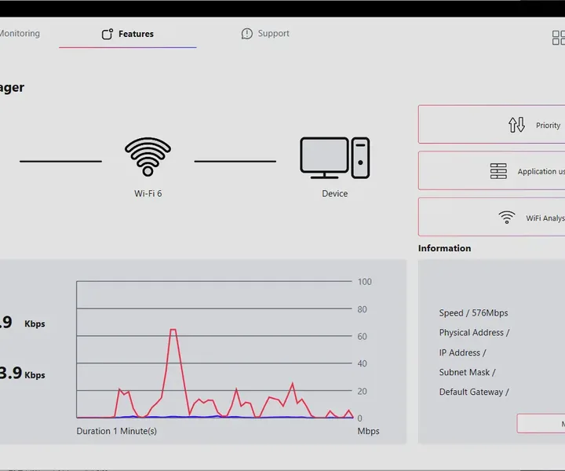Image resolution: width=565 pixels, height=471 pixels.
Task: Click the Duration 1 Minute(s) label
Action: pos(116,431)
